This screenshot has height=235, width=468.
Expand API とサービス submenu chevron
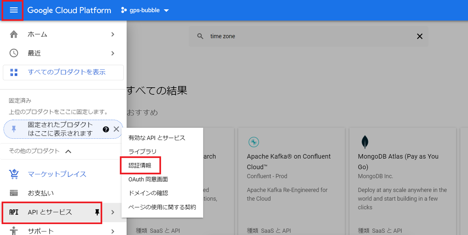click(113, 212)
